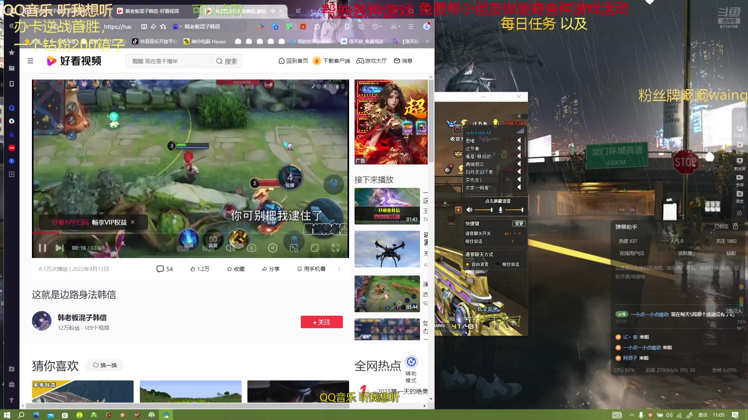
Task: Mute the audio-playing browser tab speaker icon
Action: tap(272, 11)
